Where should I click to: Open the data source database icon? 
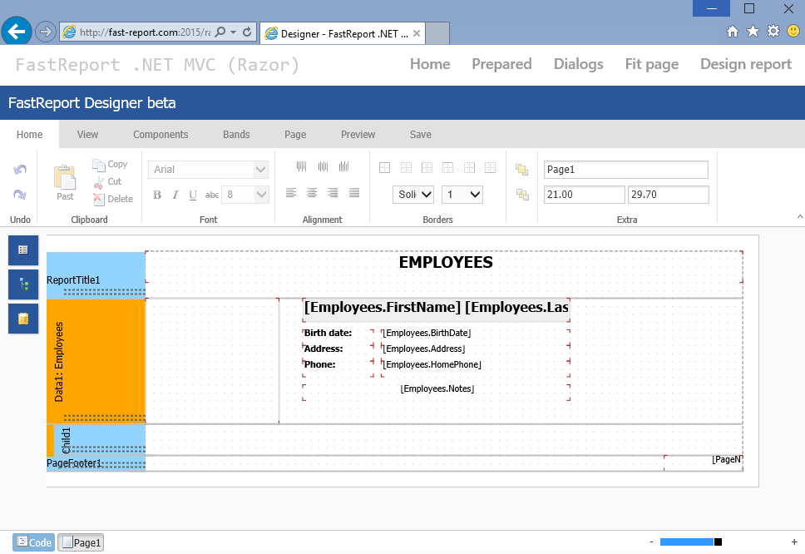click(x=23, y=319)
